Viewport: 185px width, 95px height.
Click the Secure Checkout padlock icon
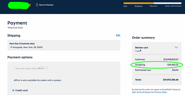(x=37, y=5)
